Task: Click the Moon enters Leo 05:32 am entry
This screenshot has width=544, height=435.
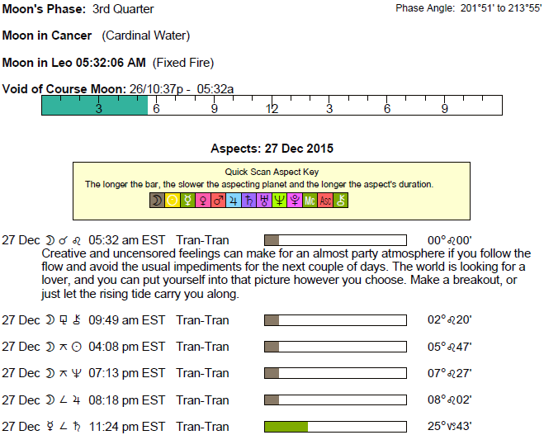Action: (x=116, y=240)
